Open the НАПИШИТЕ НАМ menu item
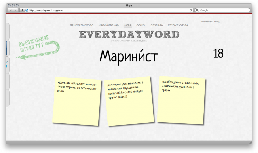258x153 pixels. (109, 25)
